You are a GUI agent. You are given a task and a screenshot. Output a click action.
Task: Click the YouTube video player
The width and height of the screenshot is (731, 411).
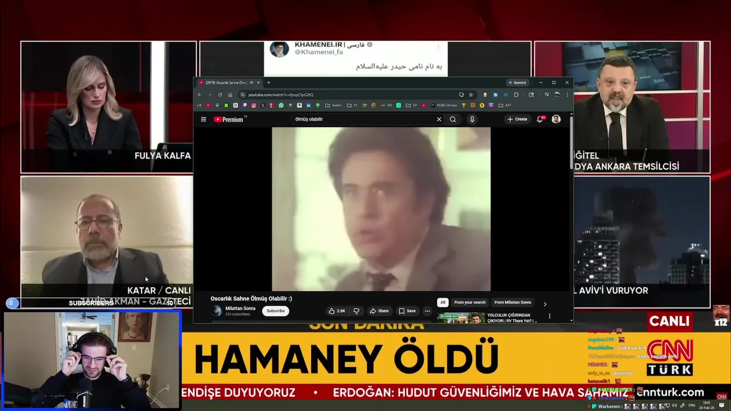point(381,209)
